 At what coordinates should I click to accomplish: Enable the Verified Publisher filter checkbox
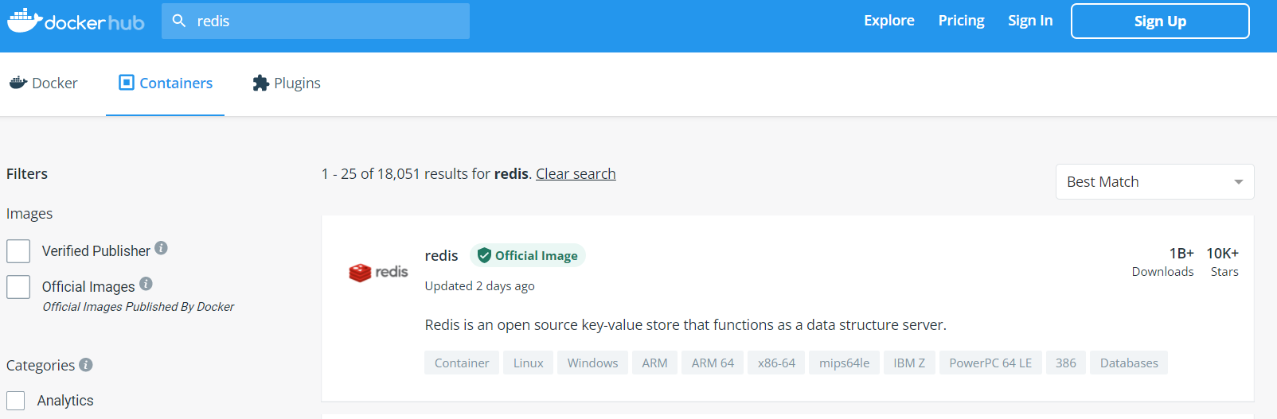tap(18, 251)
